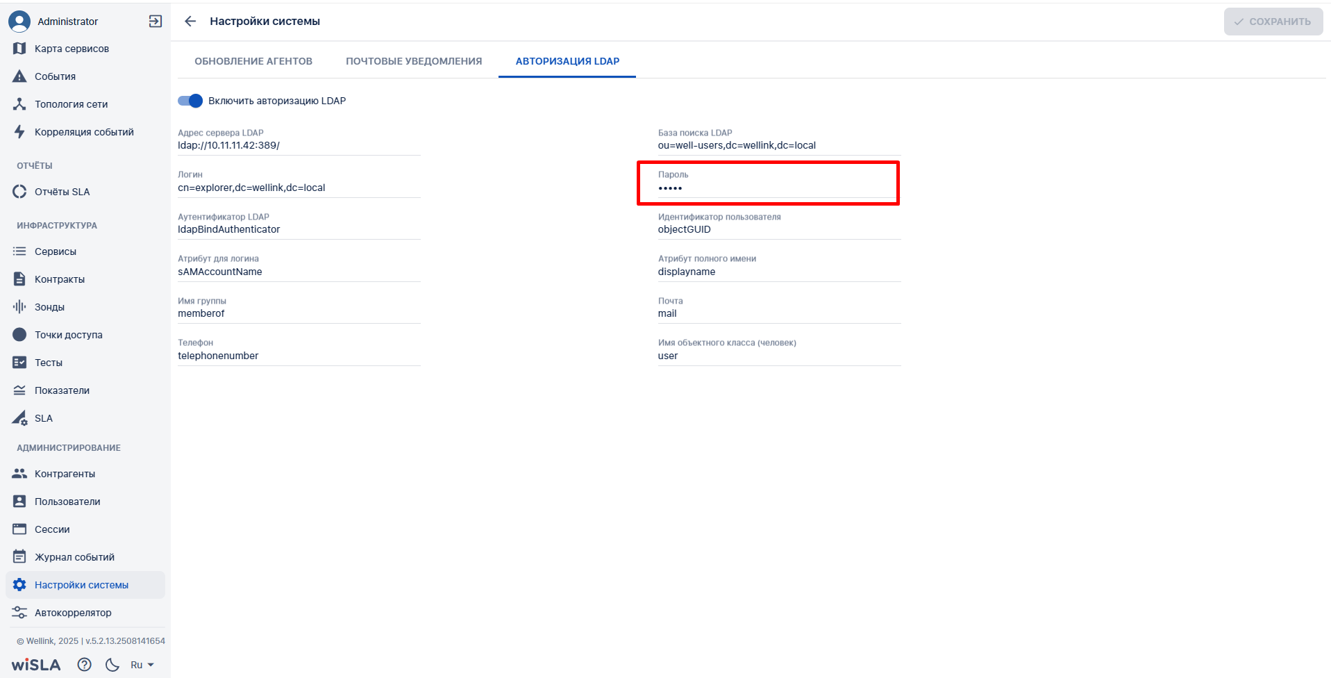Toggle dark mode with the moon icon

(112, 665)
